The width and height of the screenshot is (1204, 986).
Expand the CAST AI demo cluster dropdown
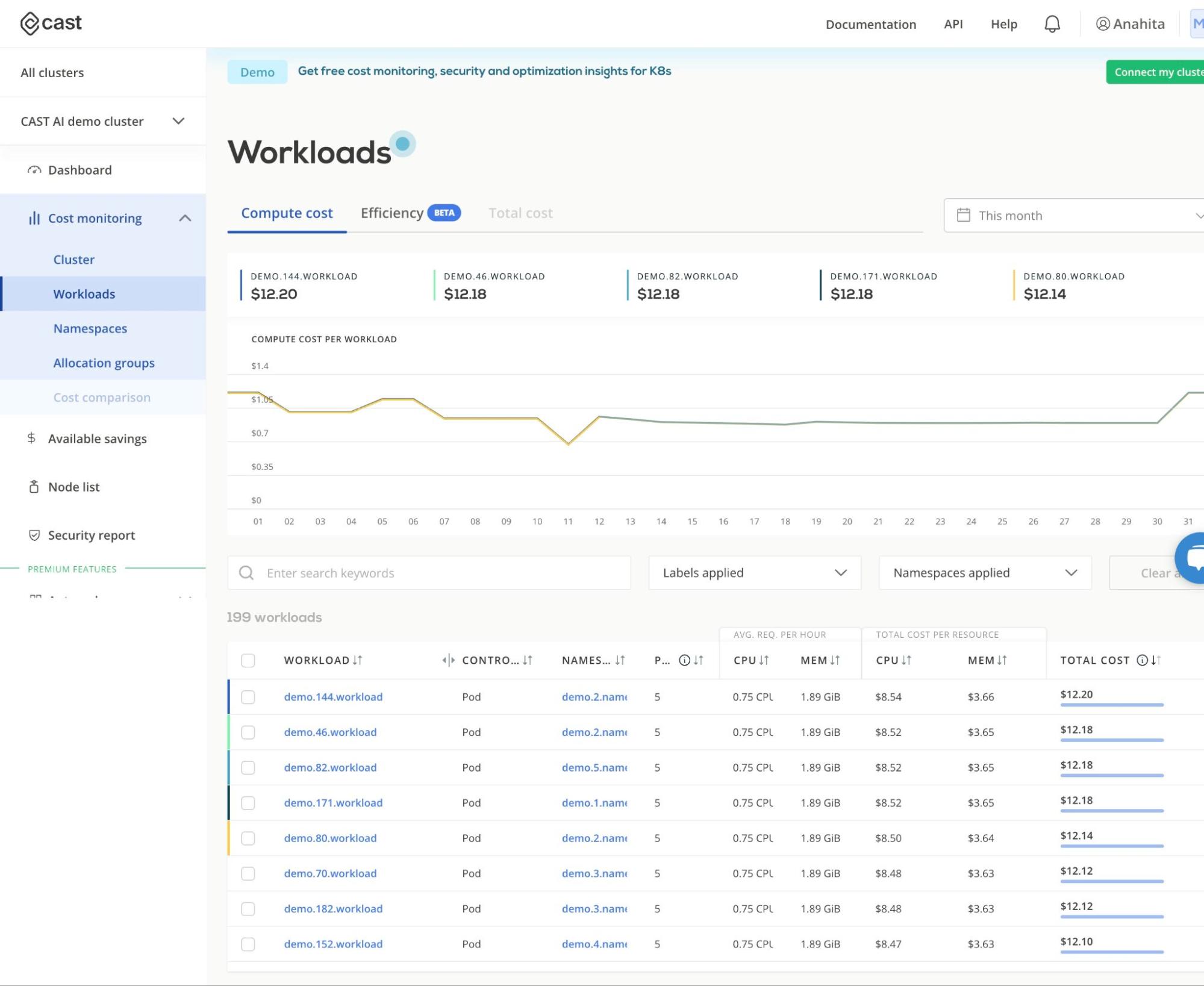click(178, 121)
